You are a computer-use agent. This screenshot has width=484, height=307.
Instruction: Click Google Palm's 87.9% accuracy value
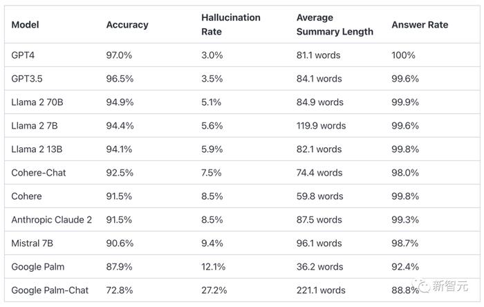tap(119, 267)
